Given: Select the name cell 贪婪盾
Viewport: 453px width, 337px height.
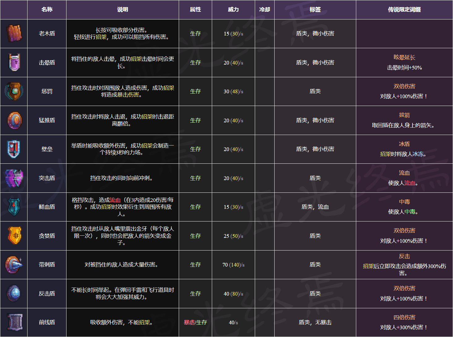Looking at the screenshot, I should [47, 236].
